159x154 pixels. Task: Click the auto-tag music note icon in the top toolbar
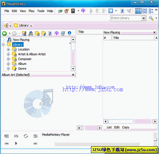[122, 11]
